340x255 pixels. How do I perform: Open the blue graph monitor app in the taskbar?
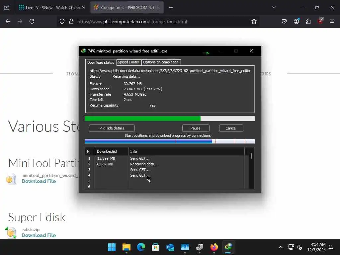click(185, 247)
